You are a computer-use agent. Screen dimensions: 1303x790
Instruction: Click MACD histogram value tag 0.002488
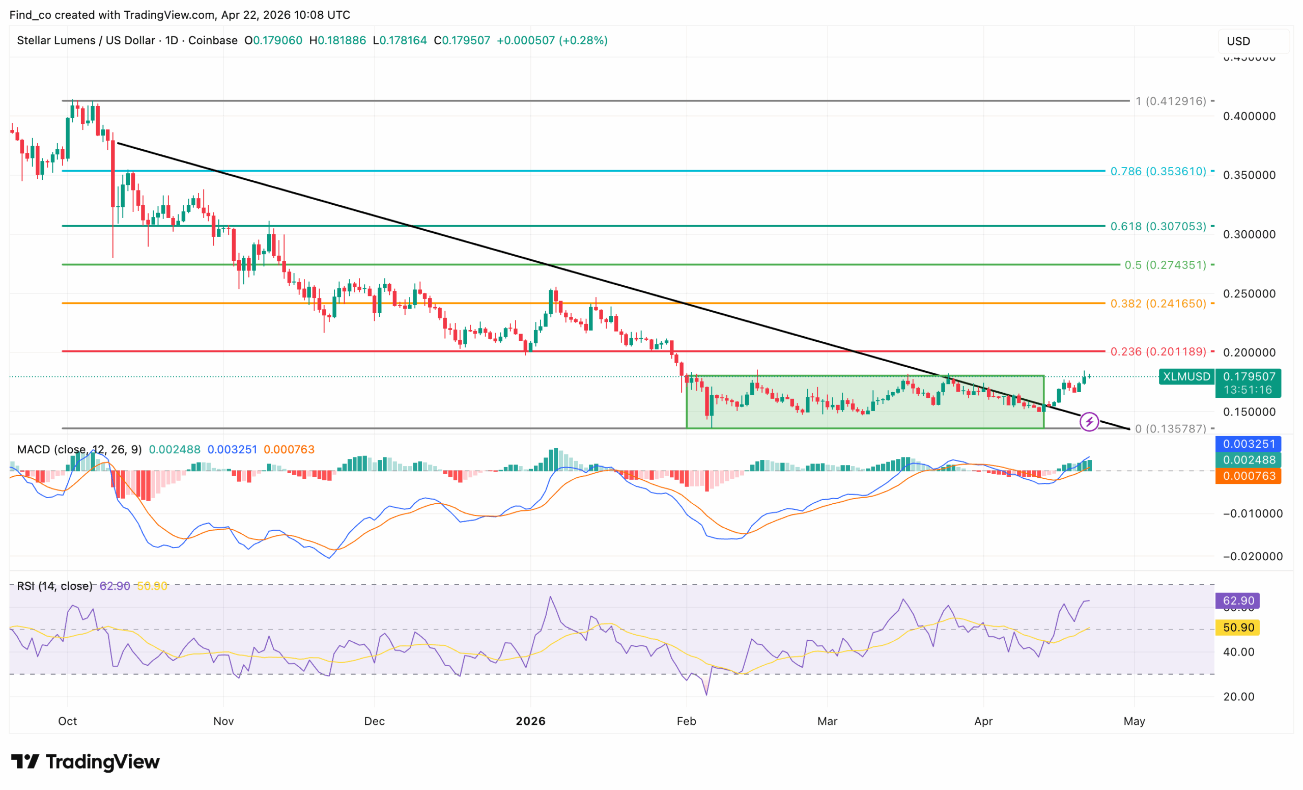(1249, 460)
